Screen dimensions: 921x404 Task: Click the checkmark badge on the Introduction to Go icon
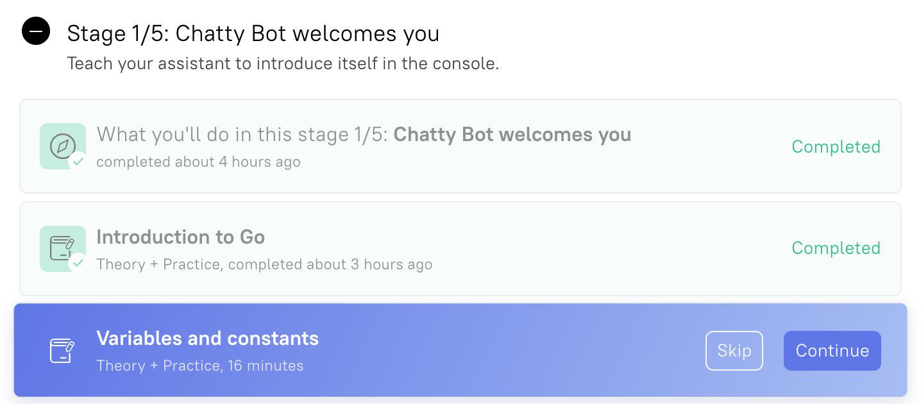click(78, 263)
